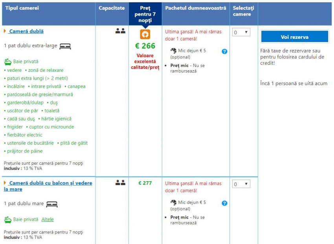Open the Cameră dublă room link
This screenshot has width=334, height=244.
pyautogui.click(x=26, y=31)
